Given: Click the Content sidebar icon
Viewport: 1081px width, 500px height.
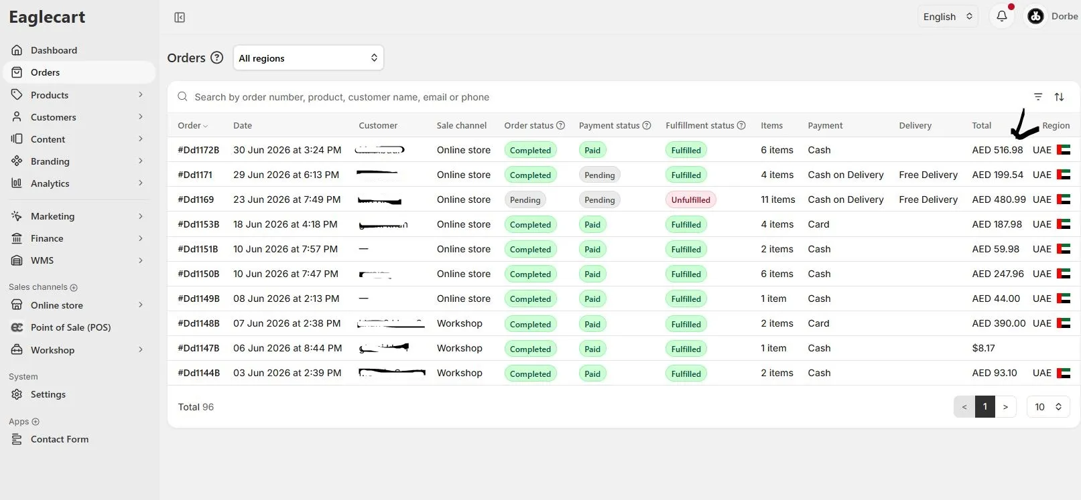Looking at the screenshot, I should (x=17, y=139).
